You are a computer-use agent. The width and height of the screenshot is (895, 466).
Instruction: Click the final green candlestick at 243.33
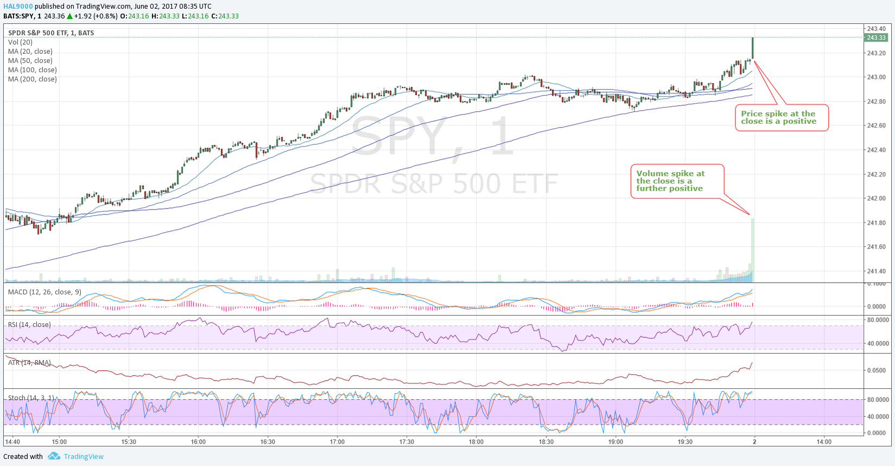point(753,48)
